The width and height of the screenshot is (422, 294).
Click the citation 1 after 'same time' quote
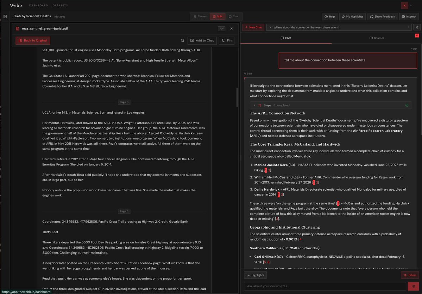click(338, 203)
